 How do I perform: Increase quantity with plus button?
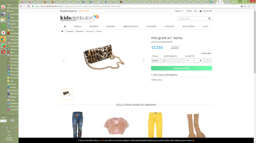point(200,60)
